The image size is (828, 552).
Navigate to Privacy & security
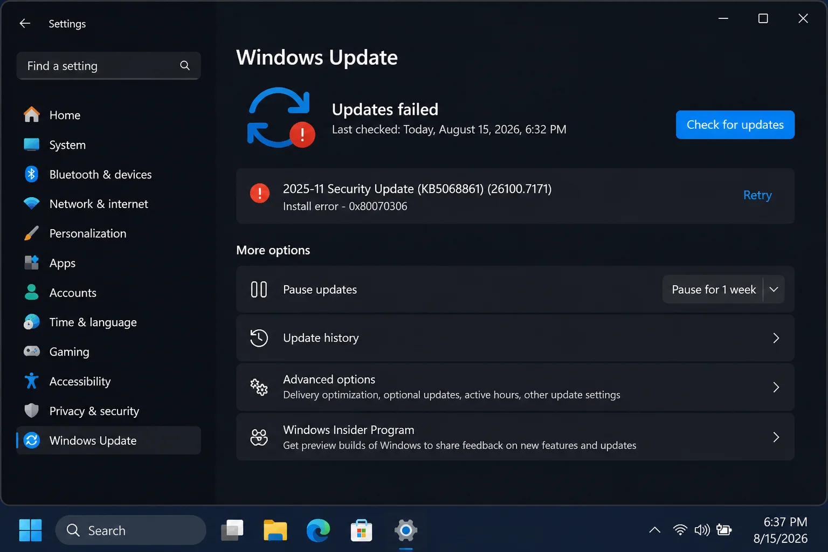(x=109, y=411)
